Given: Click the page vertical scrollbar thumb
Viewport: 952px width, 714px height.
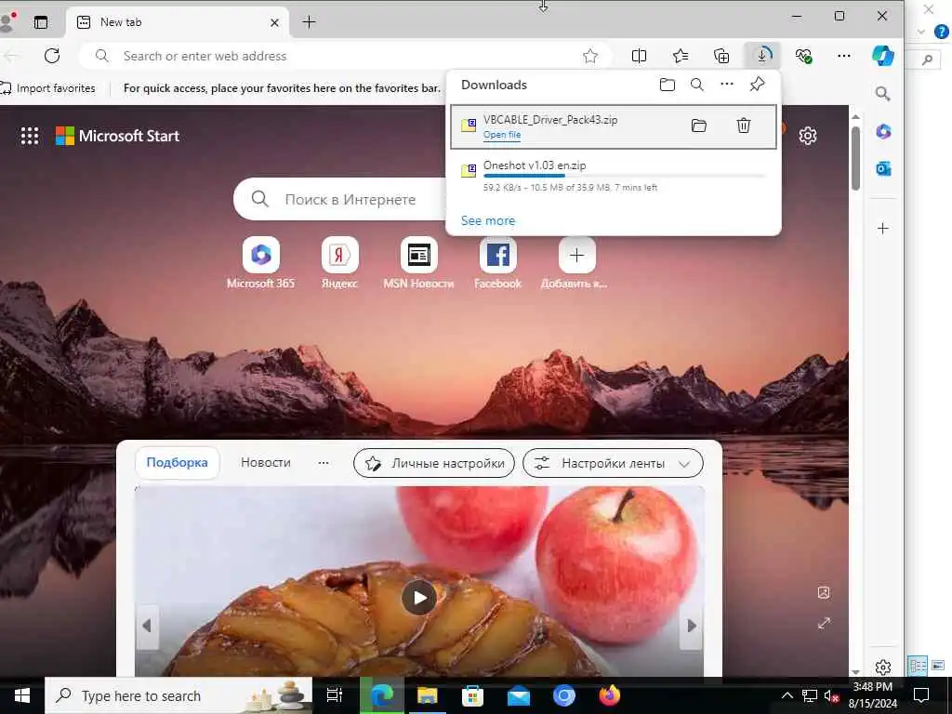Looking at the screenshot, I should point(856,158).
